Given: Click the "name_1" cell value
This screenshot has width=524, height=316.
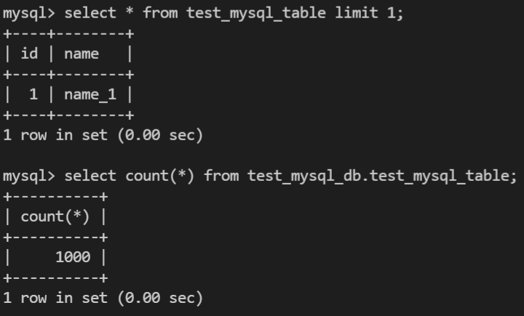Looking at the screenshot, I should click(x=90, y=94).
